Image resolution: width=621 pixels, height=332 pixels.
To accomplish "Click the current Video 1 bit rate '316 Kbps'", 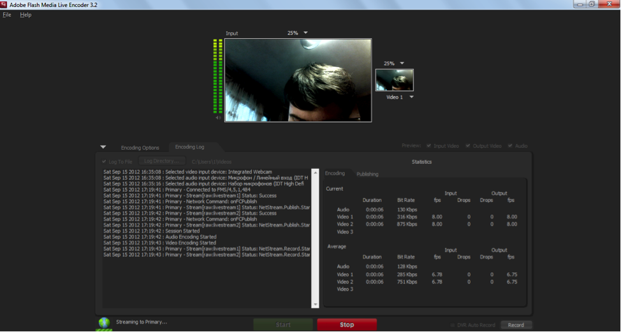I will tap(407, 217).
